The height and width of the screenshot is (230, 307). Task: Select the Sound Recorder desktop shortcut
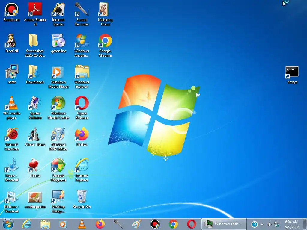[x=82, y=14]
